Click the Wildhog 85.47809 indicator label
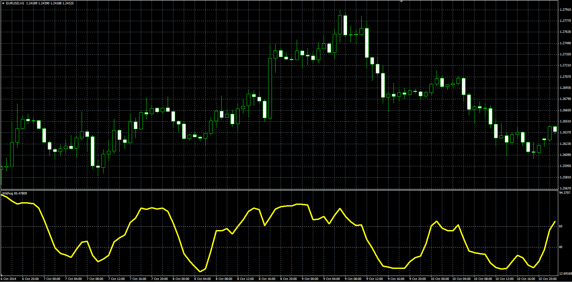 (x=15, y=193)
